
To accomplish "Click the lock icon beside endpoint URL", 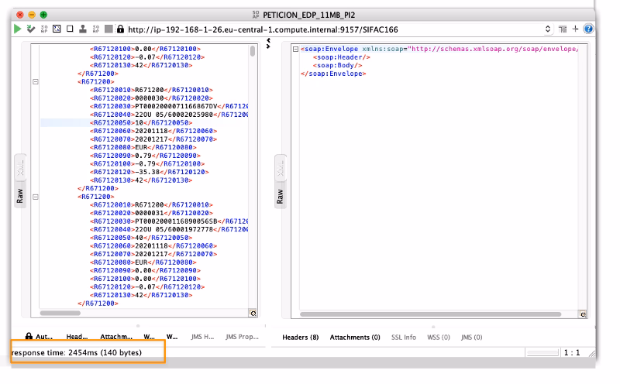I will click(x=120, y=29).
